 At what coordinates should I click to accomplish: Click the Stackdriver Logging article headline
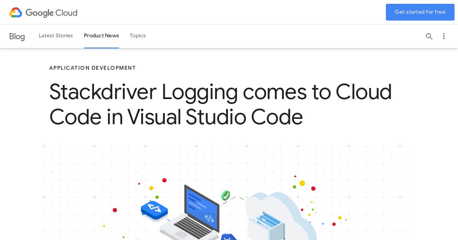(221, 104)
